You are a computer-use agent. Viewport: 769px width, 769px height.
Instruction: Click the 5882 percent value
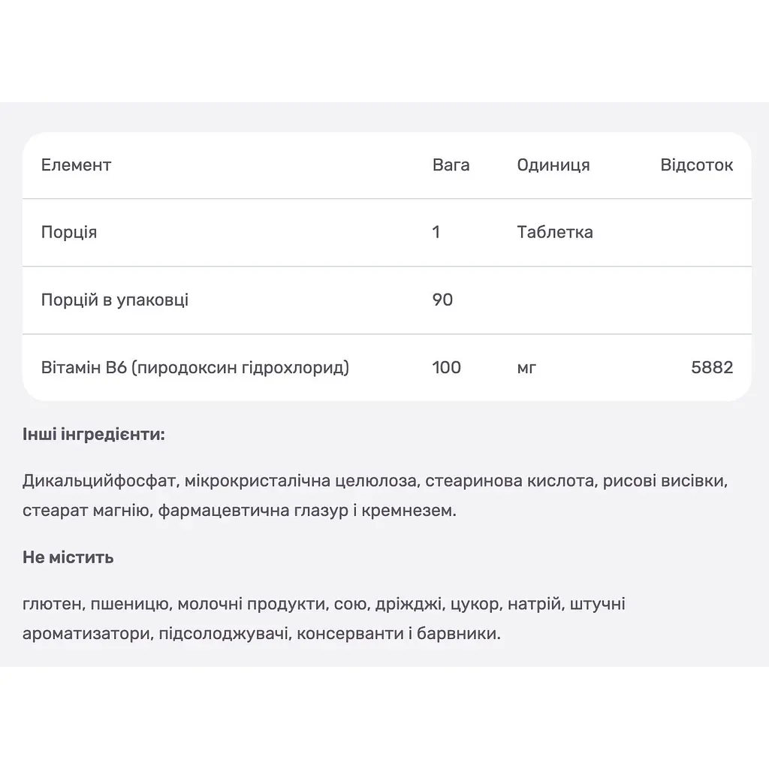pos(712,367)
